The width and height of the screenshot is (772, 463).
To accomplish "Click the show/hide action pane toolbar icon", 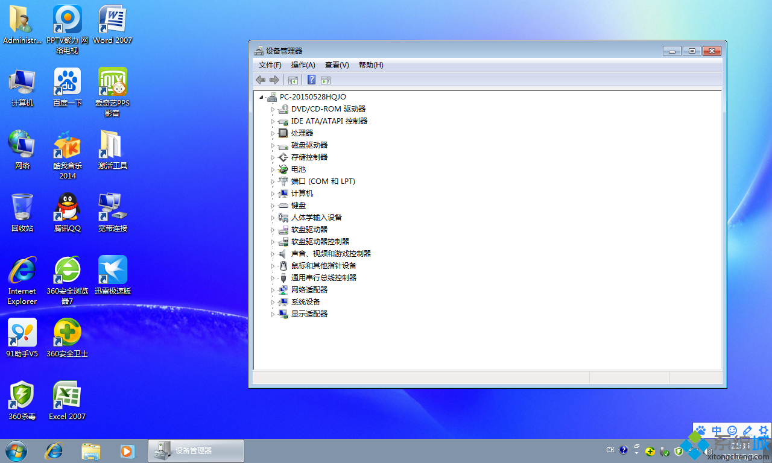I will 325,79.
